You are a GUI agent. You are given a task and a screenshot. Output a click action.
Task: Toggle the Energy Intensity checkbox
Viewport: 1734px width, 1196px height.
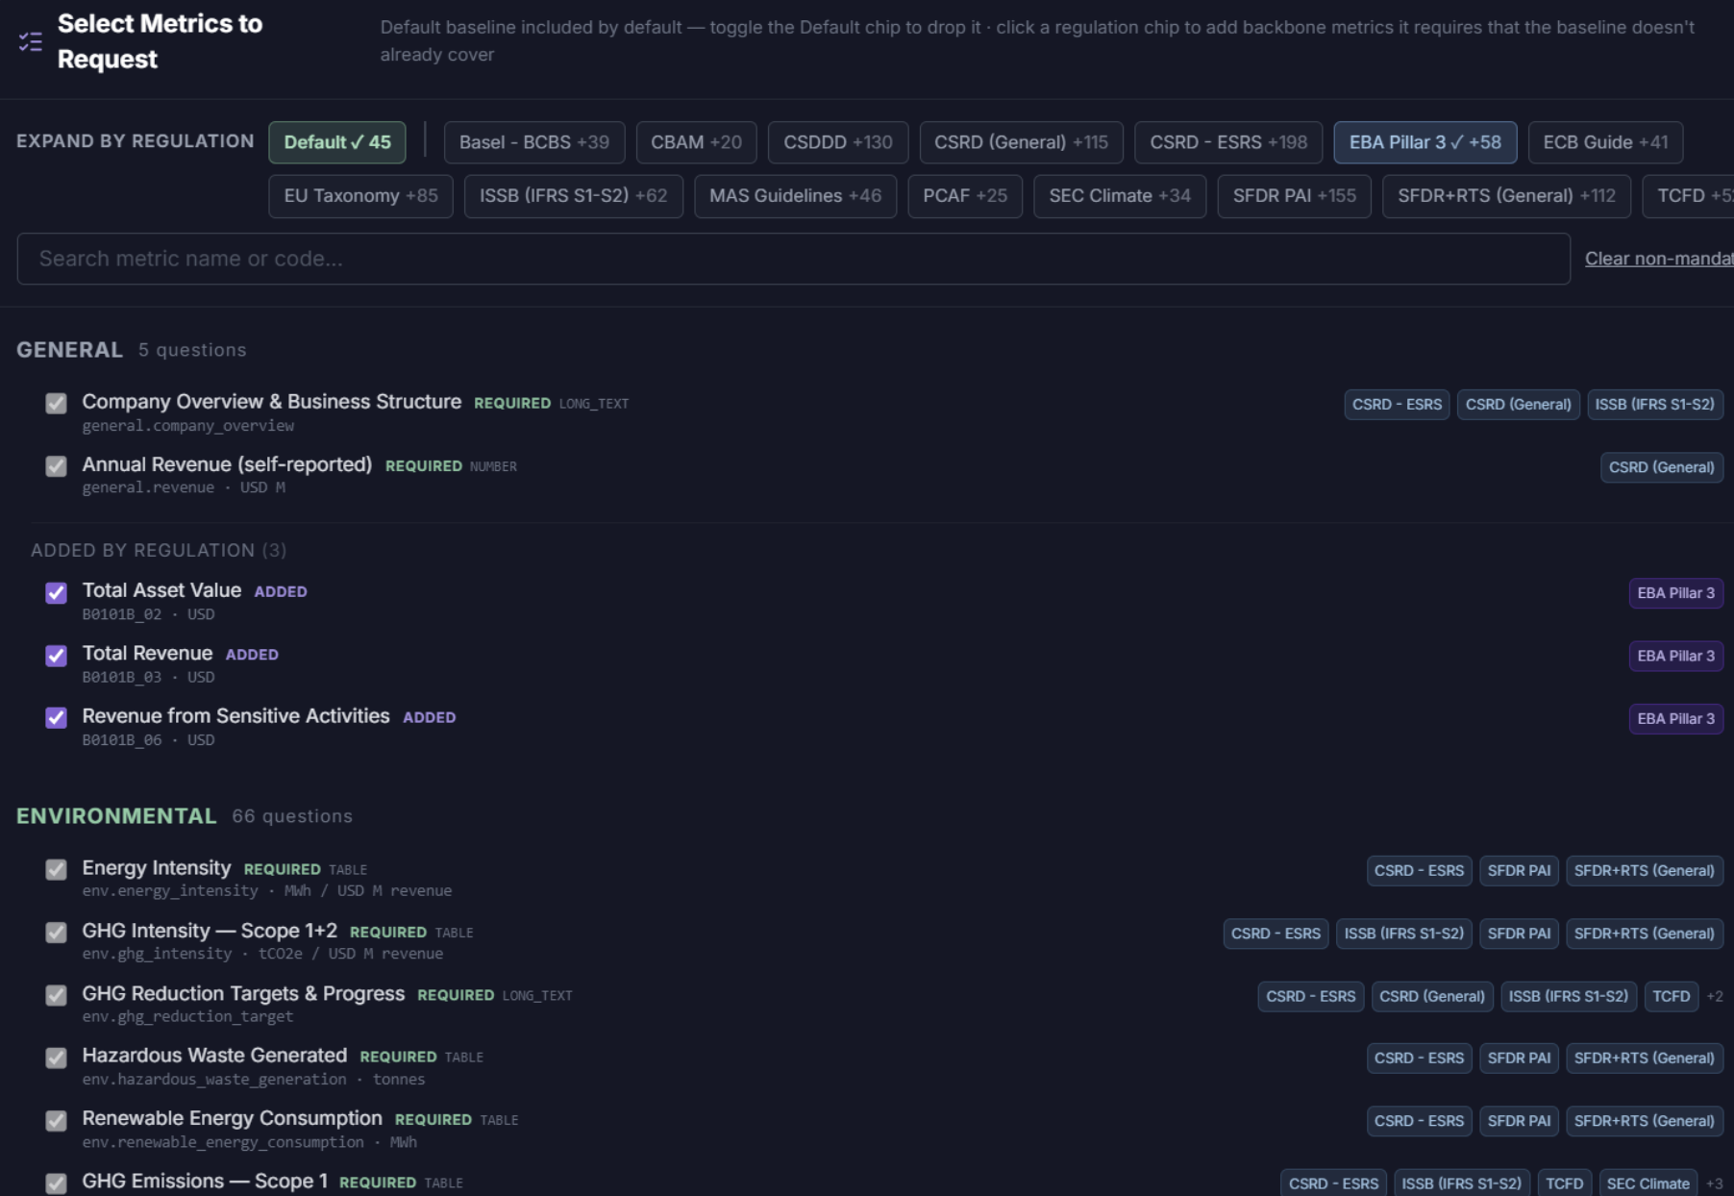coord(57,870)
